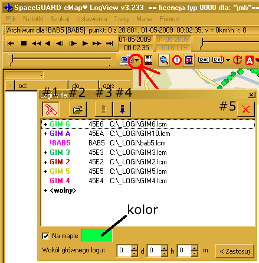Jump to the log end with skip-to-end button
The image size is (259, 263).
(110, 43)
